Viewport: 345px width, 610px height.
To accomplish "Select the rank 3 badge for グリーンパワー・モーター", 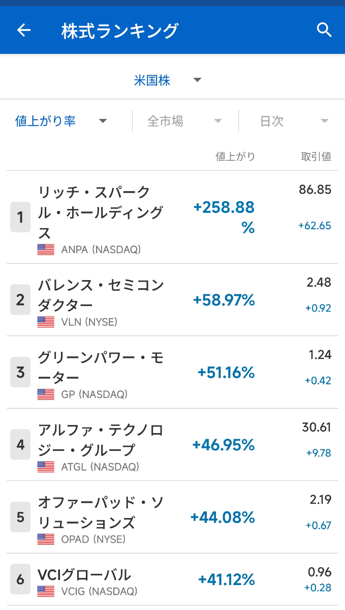I will pos(20,372).
